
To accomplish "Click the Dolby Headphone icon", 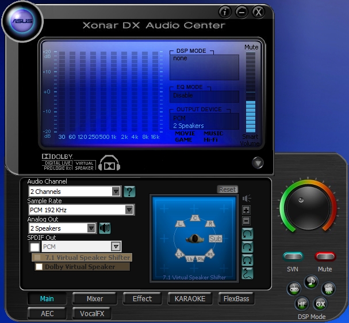I will click(109, 163).
